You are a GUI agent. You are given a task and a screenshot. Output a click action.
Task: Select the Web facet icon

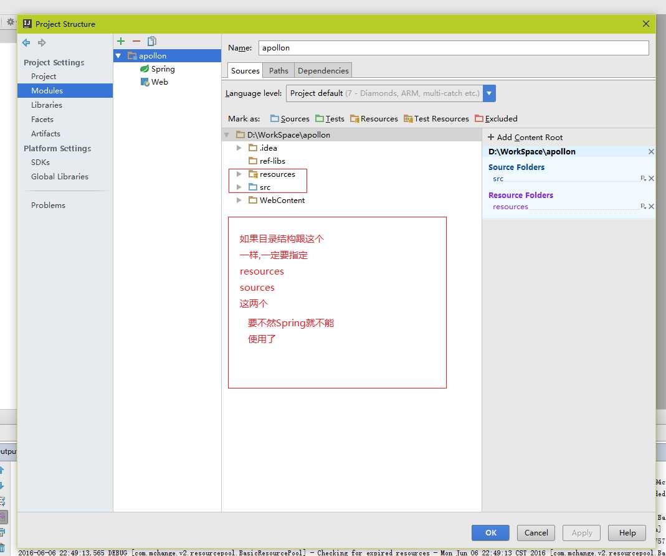point(145,82)
